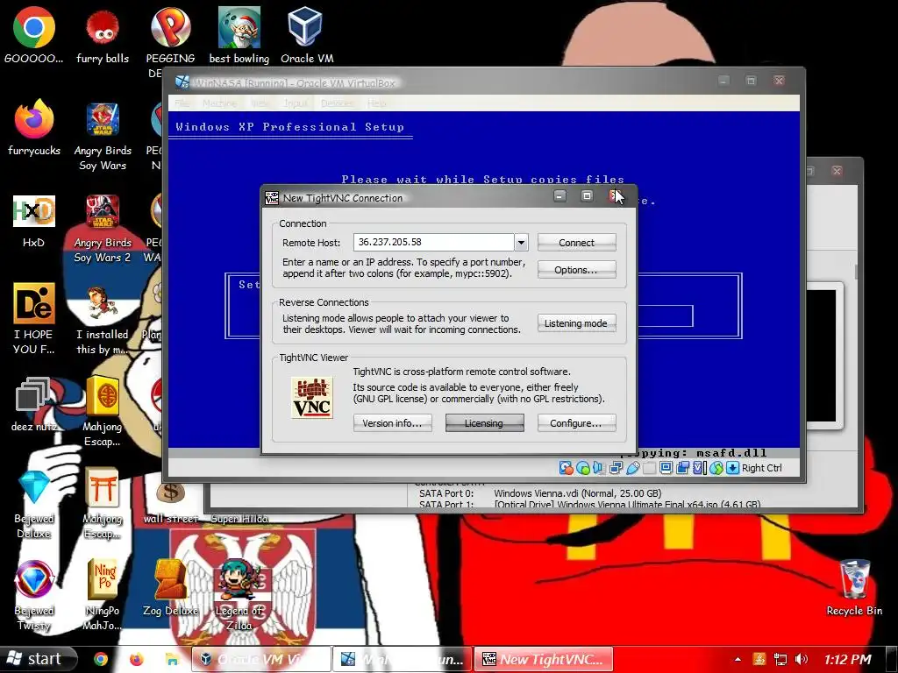Click the background VirtualBox Manager window scrollbar
Screen dimensions: 898x673
tap(858, 272)
